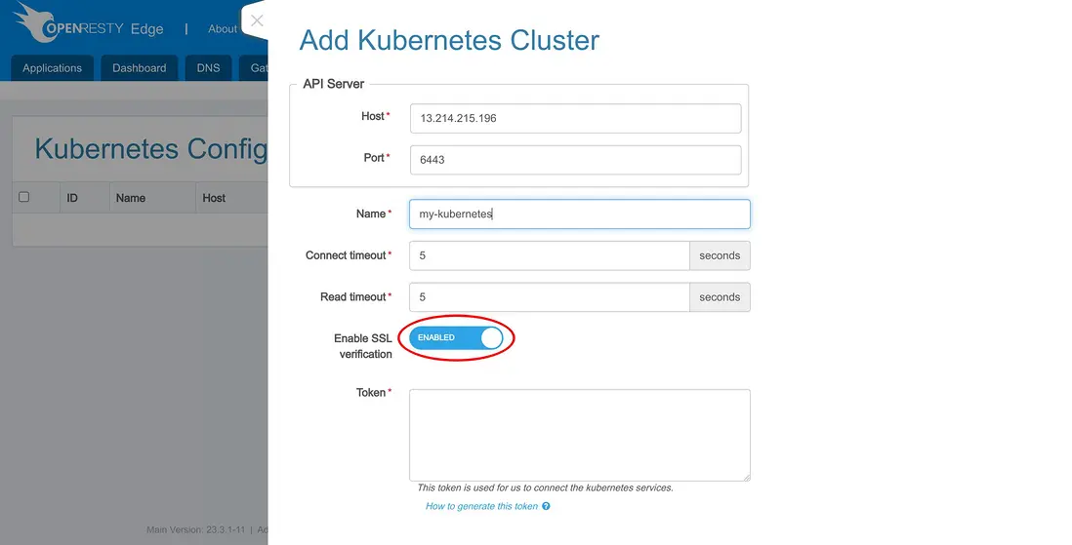Open 'How to generate this token' link

tap(481, 507)
